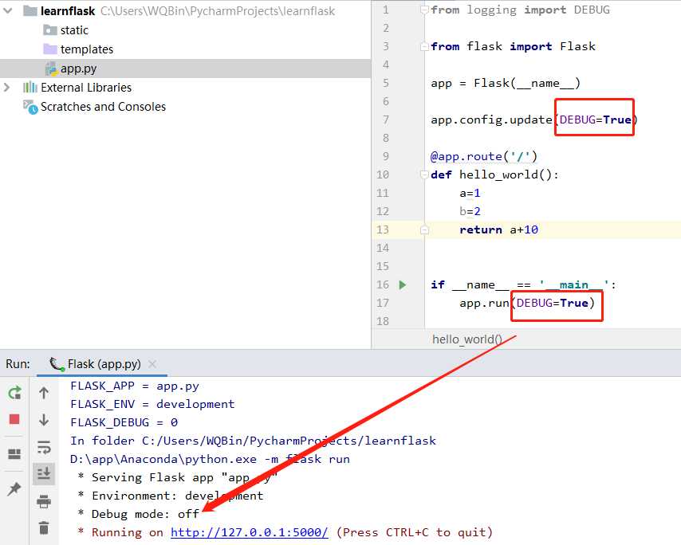Click the app.config.update line

[x=534, y=120]
